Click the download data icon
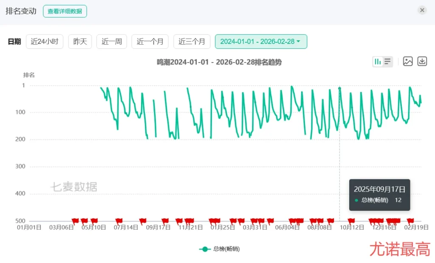The width and height of the screenshot is (435, 263). coord(422,61)
